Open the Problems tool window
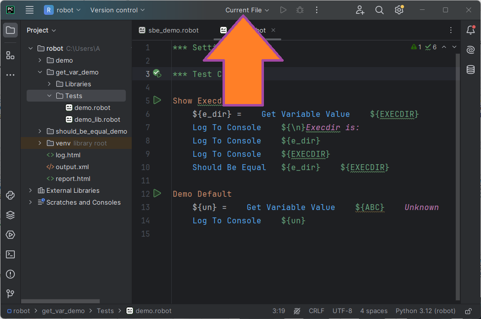This screenshot has width=481, height=319. click(x=10, y=274)
